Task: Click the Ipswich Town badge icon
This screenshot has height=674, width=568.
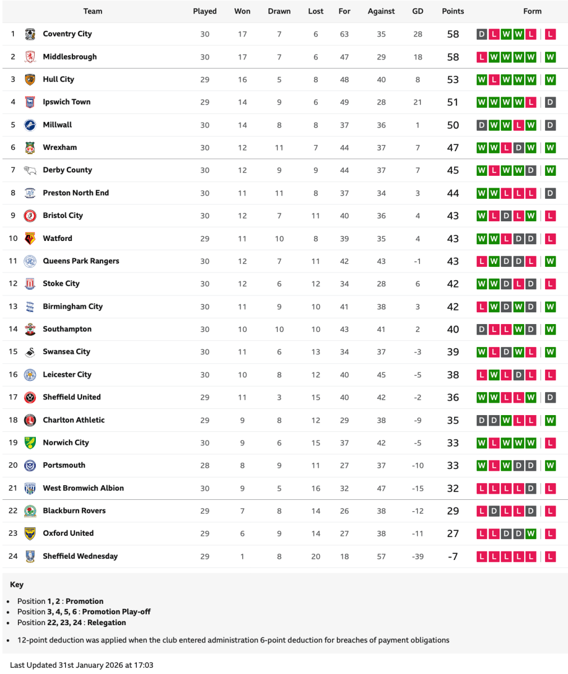Action: point(30,102)
